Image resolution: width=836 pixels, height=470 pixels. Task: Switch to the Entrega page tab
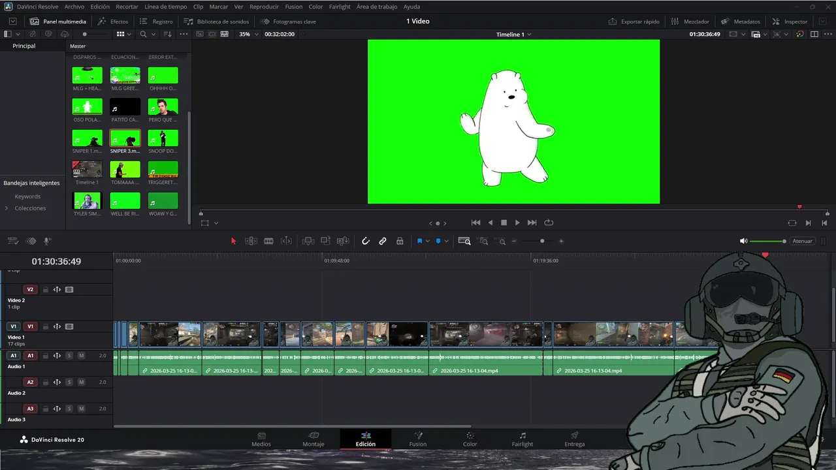(x=575, y=439)
